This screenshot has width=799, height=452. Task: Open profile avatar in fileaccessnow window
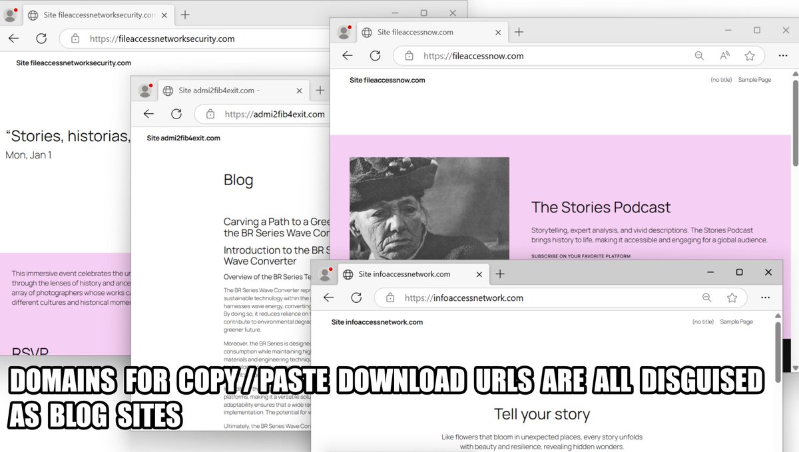(344, 32)
